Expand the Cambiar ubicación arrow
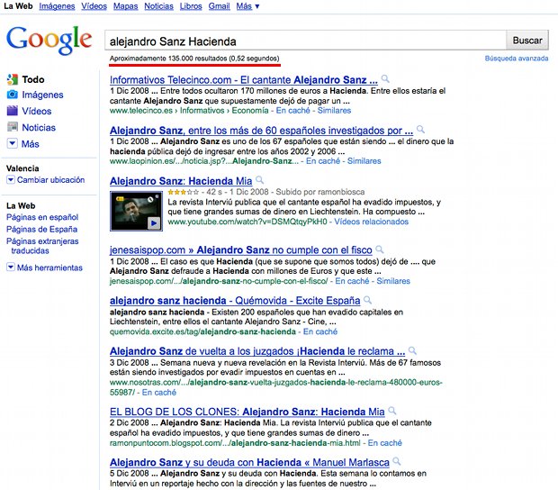Image resolution: width=558 pixels, height=490 pixels. [x=11, y=180]
